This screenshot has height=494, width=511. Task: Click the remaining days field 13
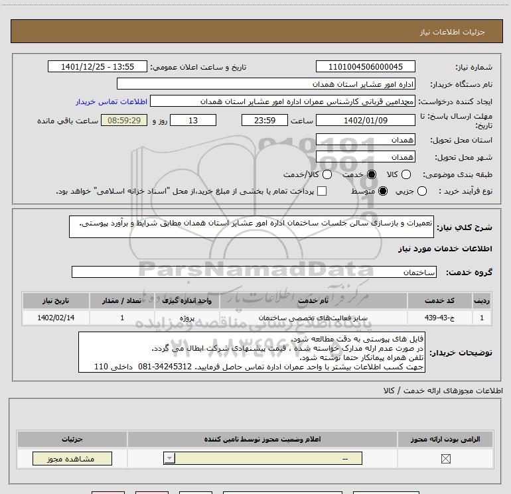point(193,120)
